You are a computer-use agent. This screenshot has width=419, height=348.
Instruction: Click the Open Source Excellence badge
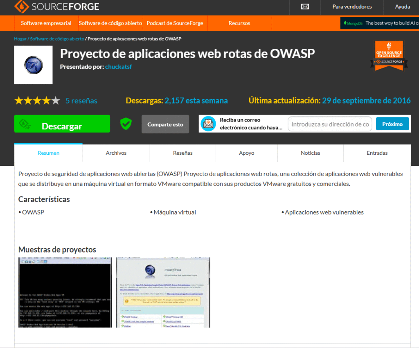tap(389, 55)
